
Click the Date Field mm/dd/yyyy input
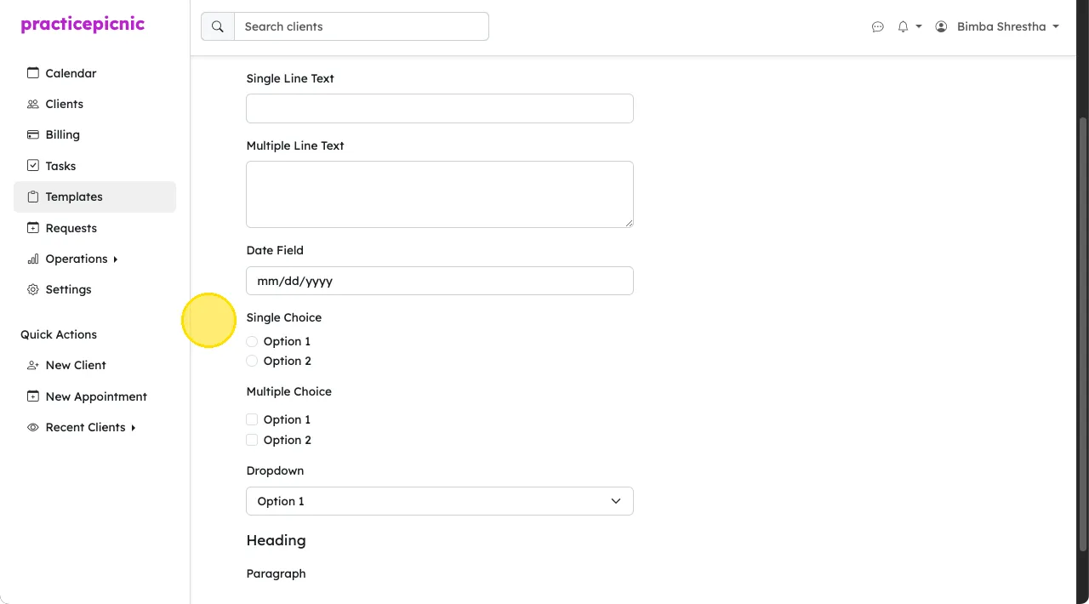440,281
